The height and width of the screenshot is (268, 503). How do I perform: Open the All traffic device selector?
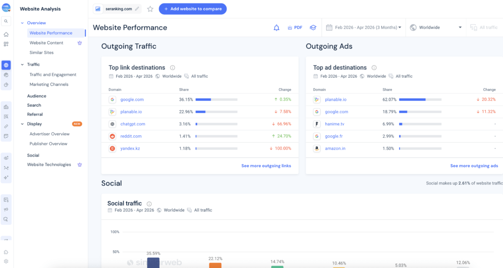pyautogui.click(x=484, y=28)
